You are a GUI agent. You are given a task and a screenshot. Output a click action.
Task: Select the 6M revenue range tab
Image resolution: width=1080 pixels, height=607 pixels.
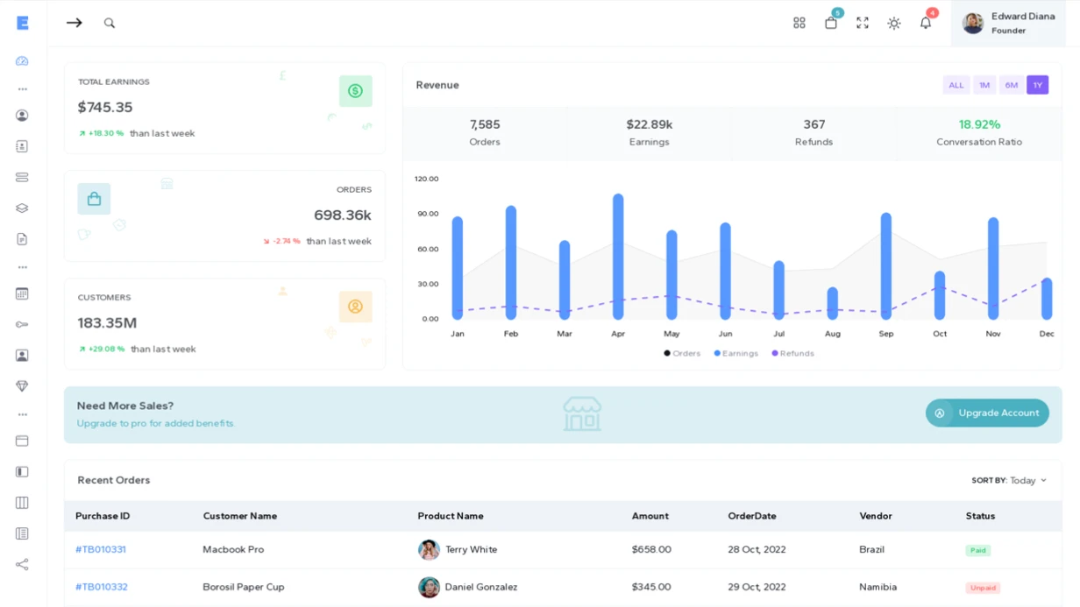tap(1011, 85)
